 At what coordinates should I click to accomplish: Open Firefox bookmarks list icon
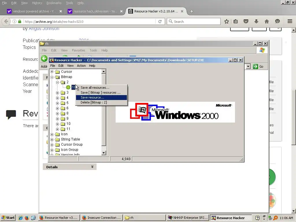tap(236, 21)
